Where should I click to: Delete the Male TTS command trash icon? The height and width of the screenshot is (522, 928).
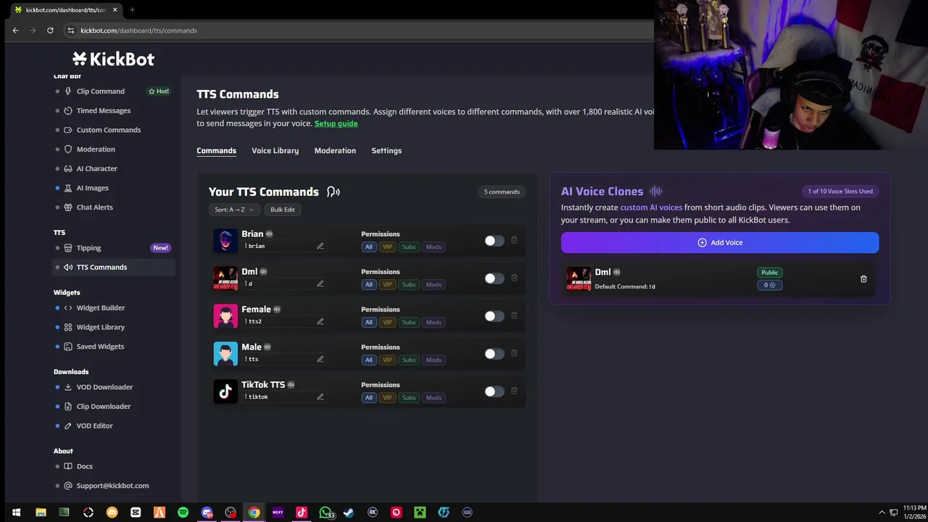pos(514,353)
